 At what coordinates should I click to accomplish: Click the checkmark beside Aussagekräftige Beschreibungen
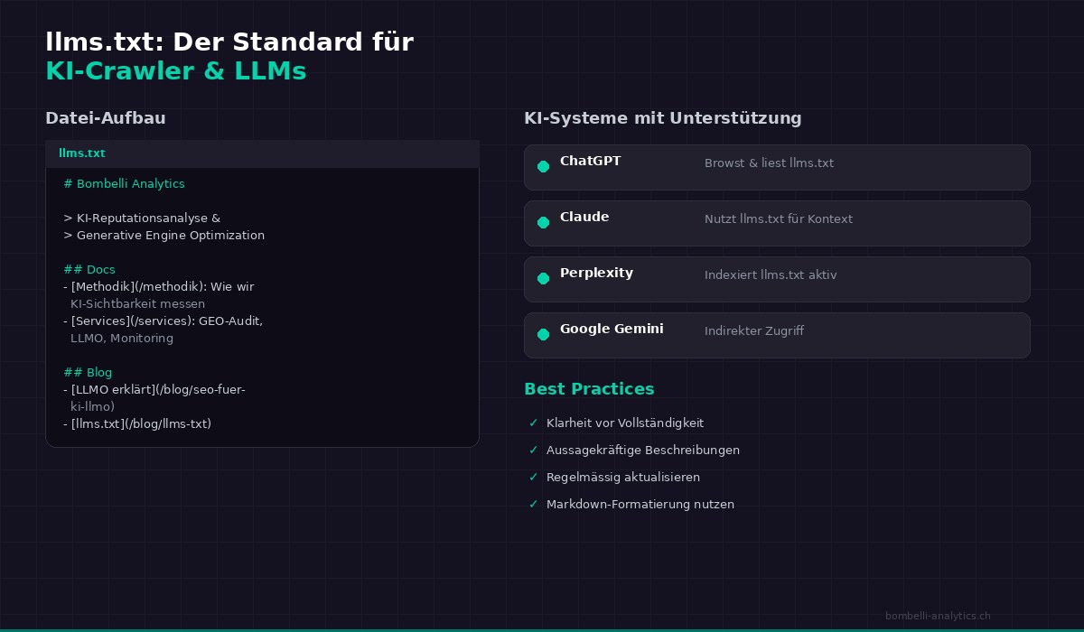[x=533, y=450]
